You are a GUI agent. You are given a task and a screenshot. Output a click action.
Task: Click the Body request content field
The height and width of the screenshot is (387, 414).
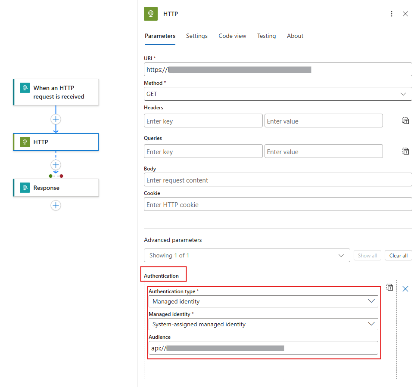click(278, 180)
